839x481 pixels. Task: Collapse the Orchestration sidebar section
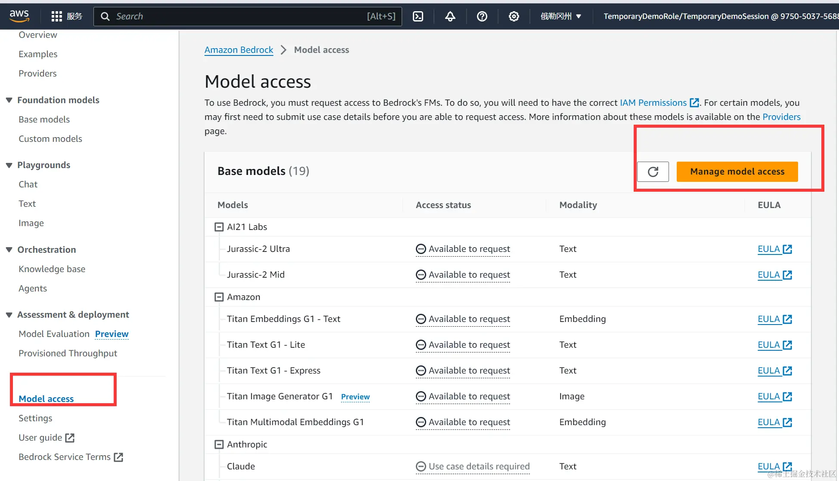pyautogui.click(x=9, y=250)
